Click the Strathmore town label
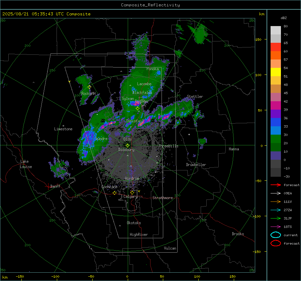The height and width of the screenshot is (281, 301). point(163,198)
